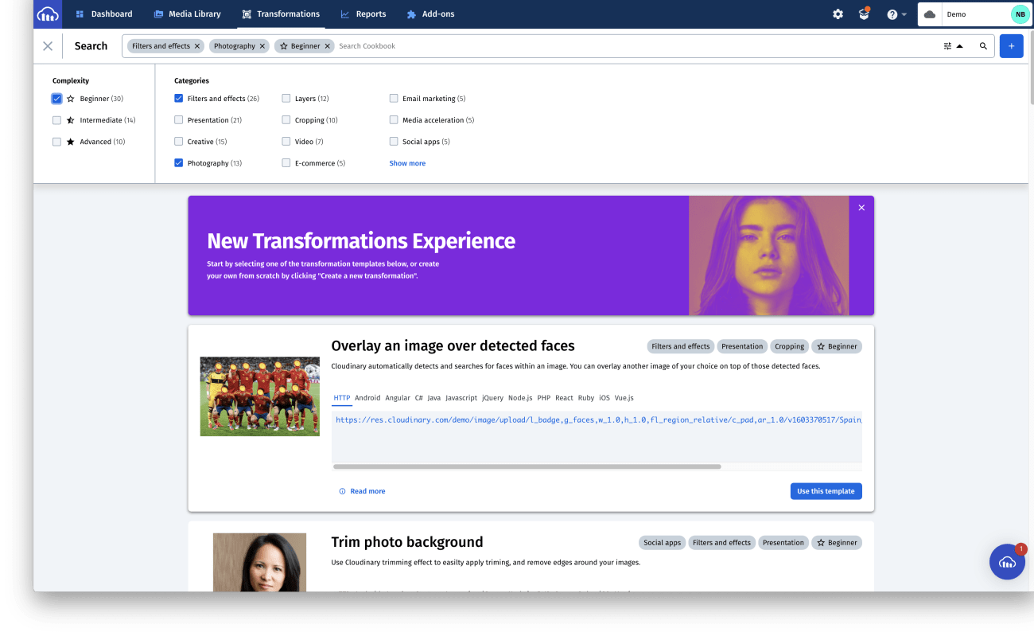Viewport: 1034px width, 636px height.
Task: Click the Cloudinary home logo
Action: coord(47,14)
